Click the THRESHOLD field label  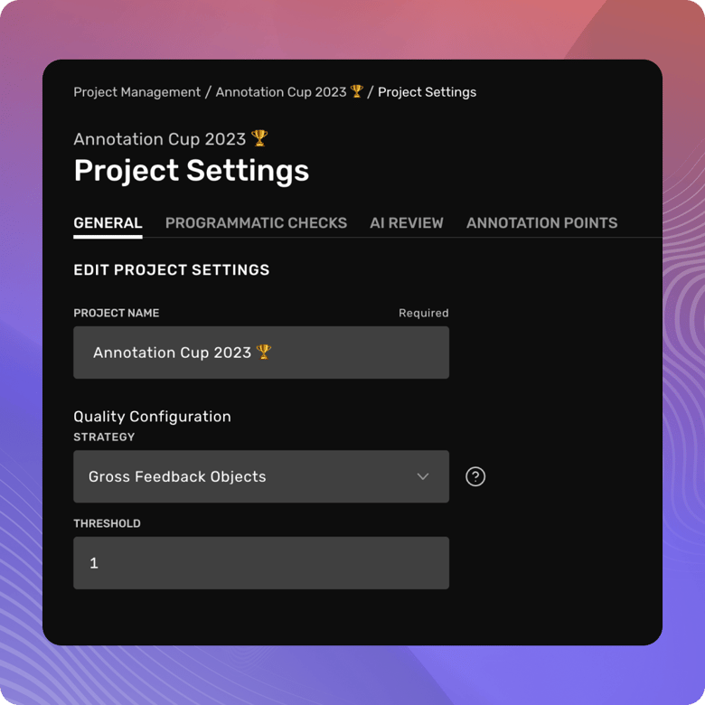(x=107, y=523)
